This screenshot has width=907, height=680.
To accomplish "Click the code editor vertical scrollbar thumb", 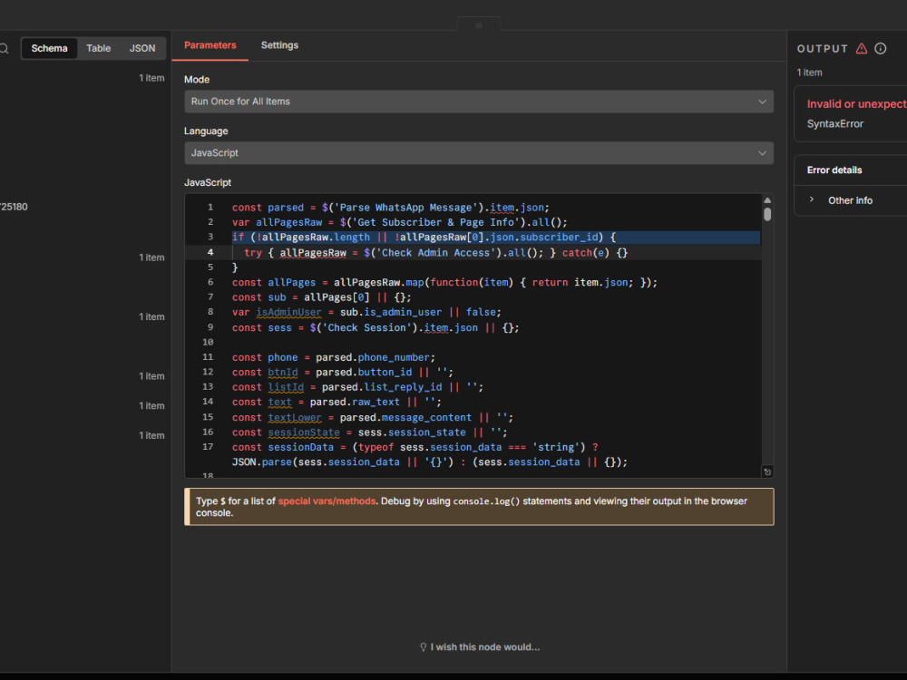I will [x=767, y=215].
